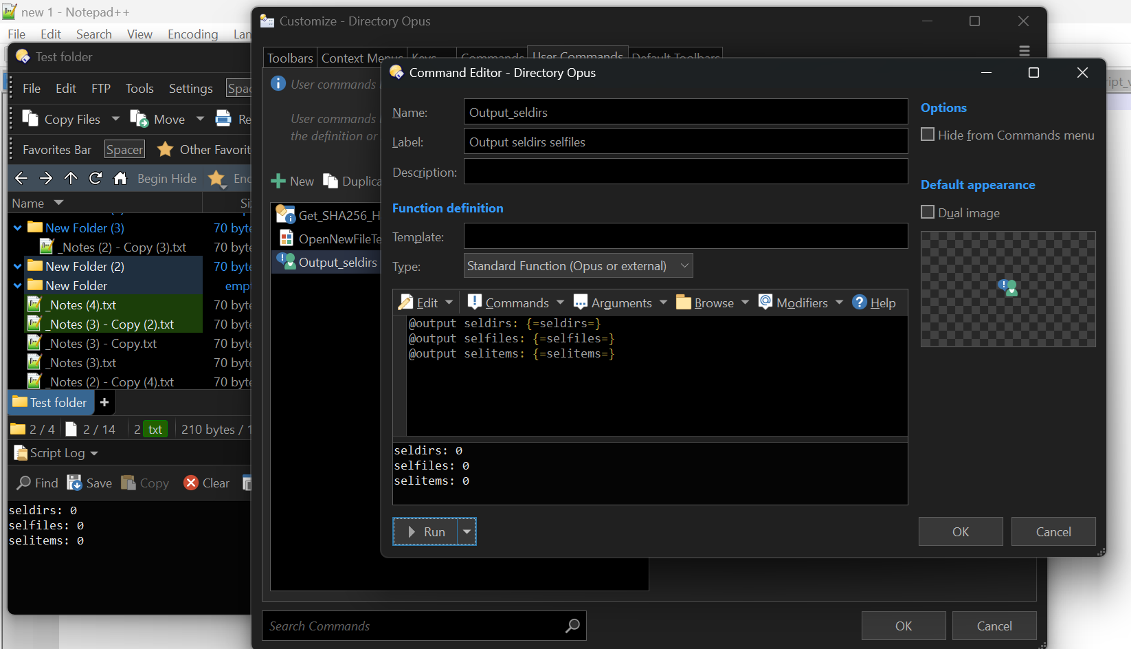Click the Help question mark icon

859,302
